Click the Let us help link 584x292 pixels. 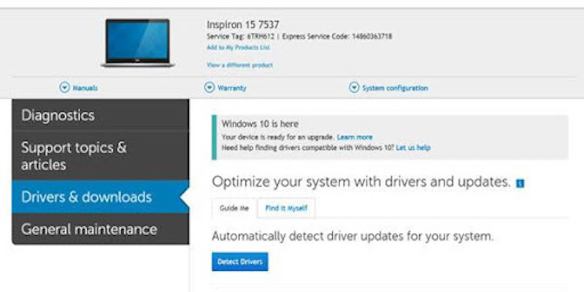(413, 148)
